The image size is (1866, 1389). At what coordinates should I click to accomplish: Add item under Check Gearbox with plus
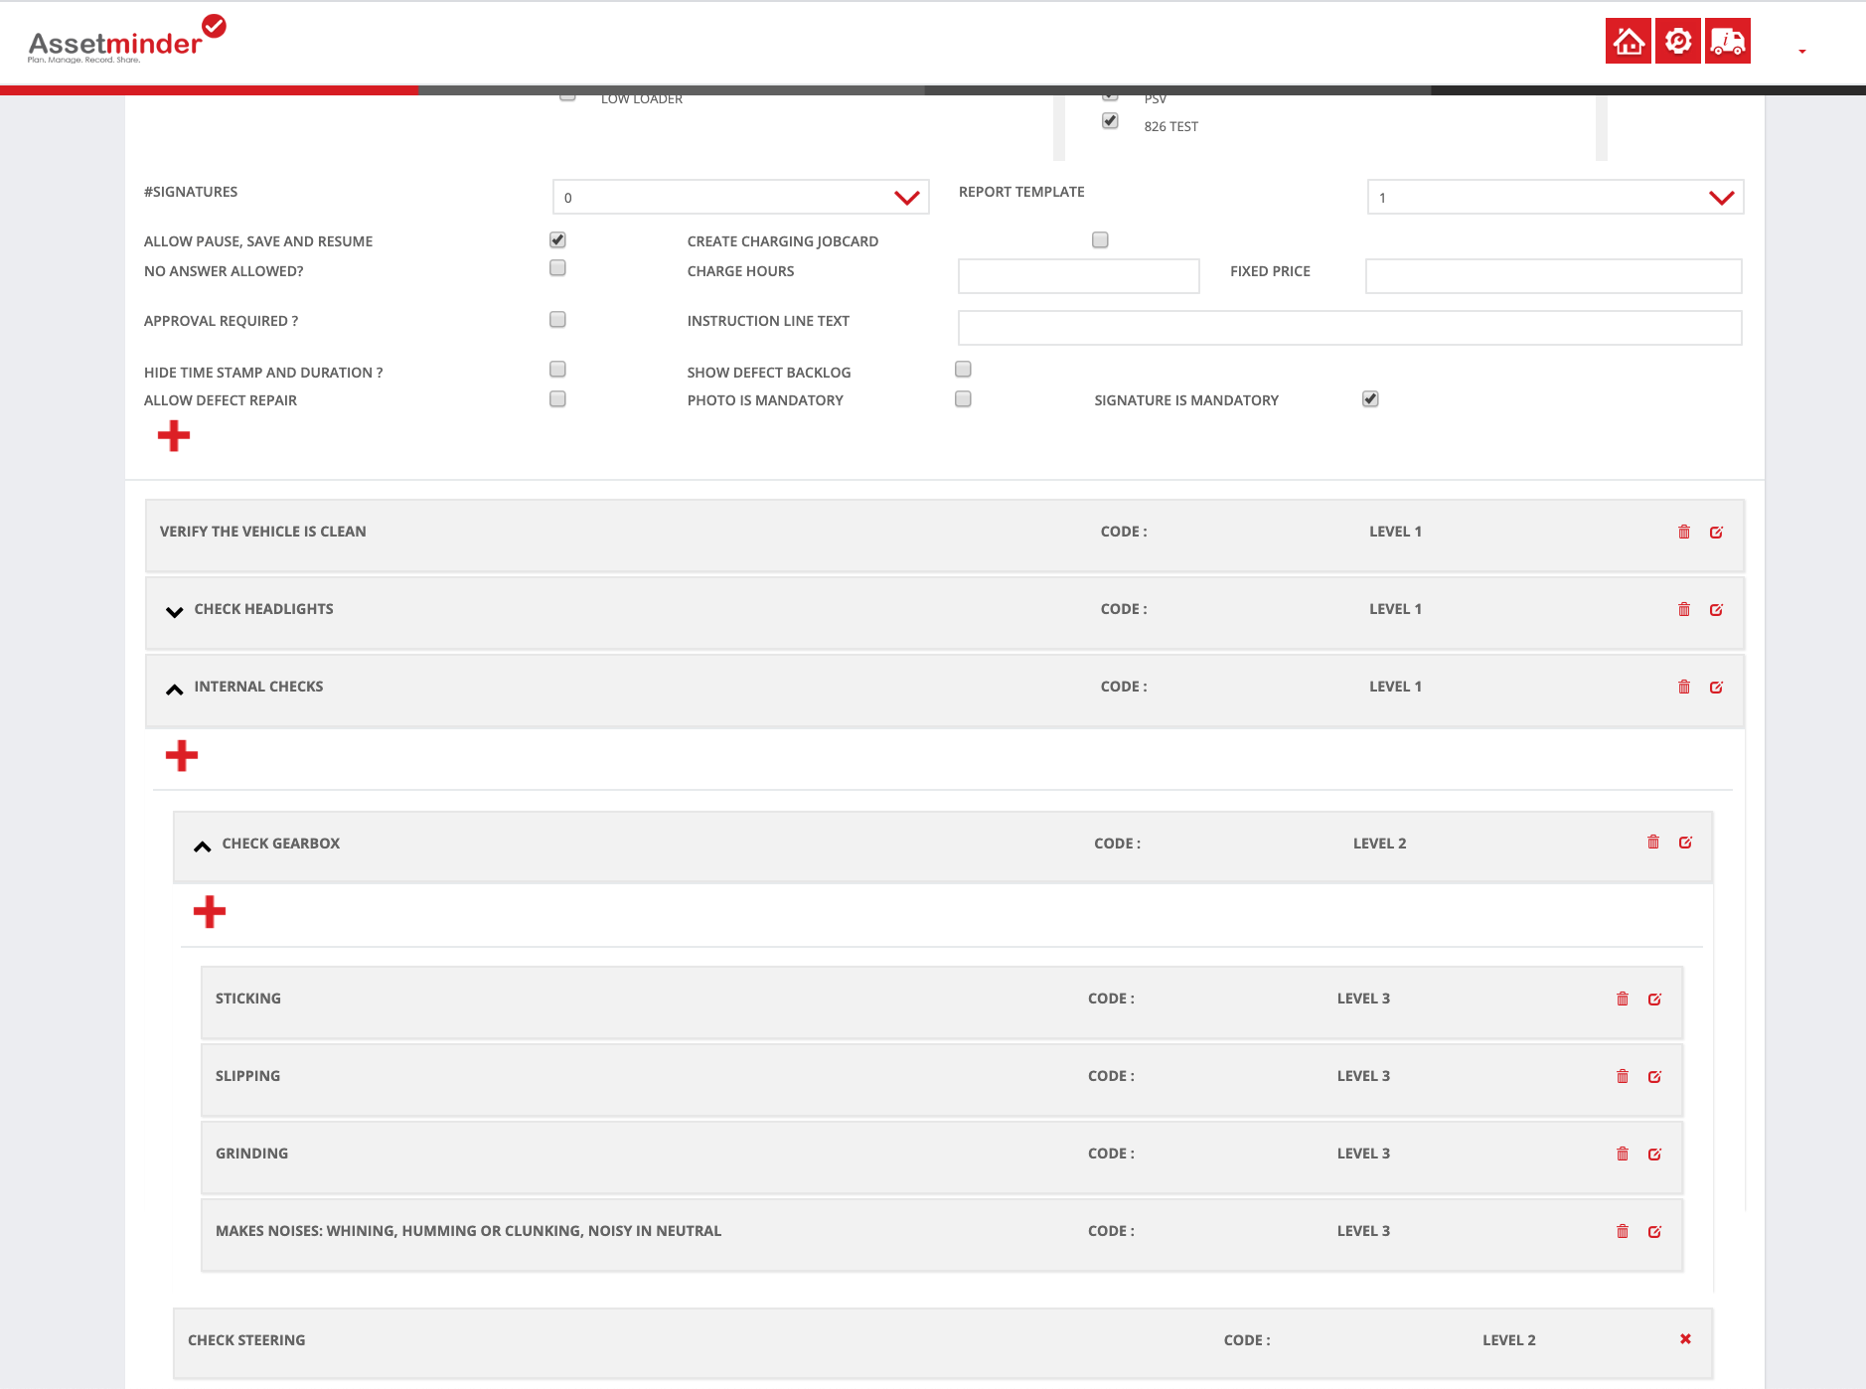click(x=210, y=911)
